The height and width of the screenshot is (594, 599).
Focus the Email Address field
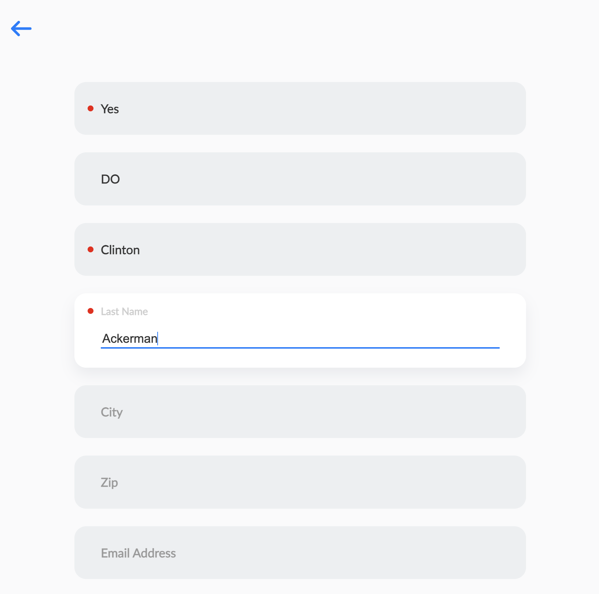(300, 553)
